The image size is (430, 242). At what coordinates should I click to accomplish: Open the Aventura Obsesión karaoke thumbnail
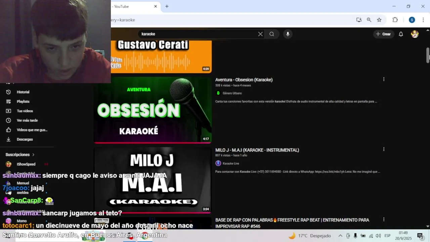point(153,110)
